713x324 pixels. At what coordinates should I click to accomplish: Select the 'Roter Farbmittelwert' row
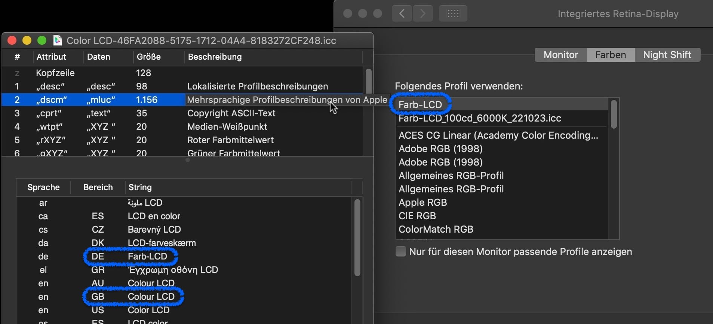[182, 140]
